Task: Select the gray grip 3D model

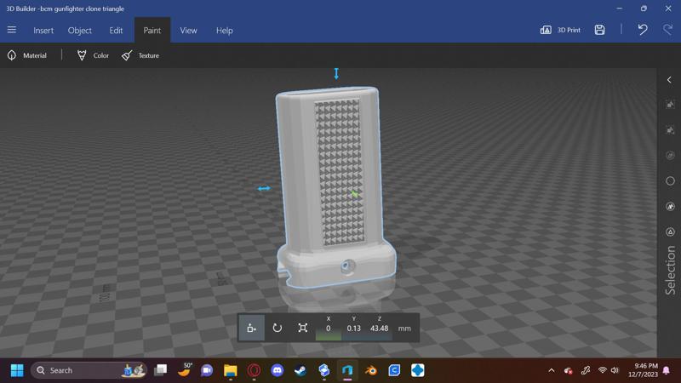Action: [335, 186]
